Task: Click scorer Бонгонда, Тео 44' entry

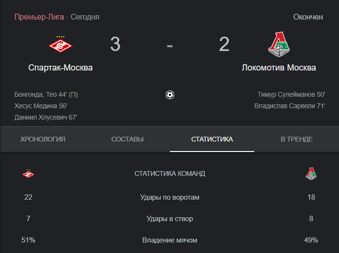Action: pyautogui.click(x=46, y=95)
